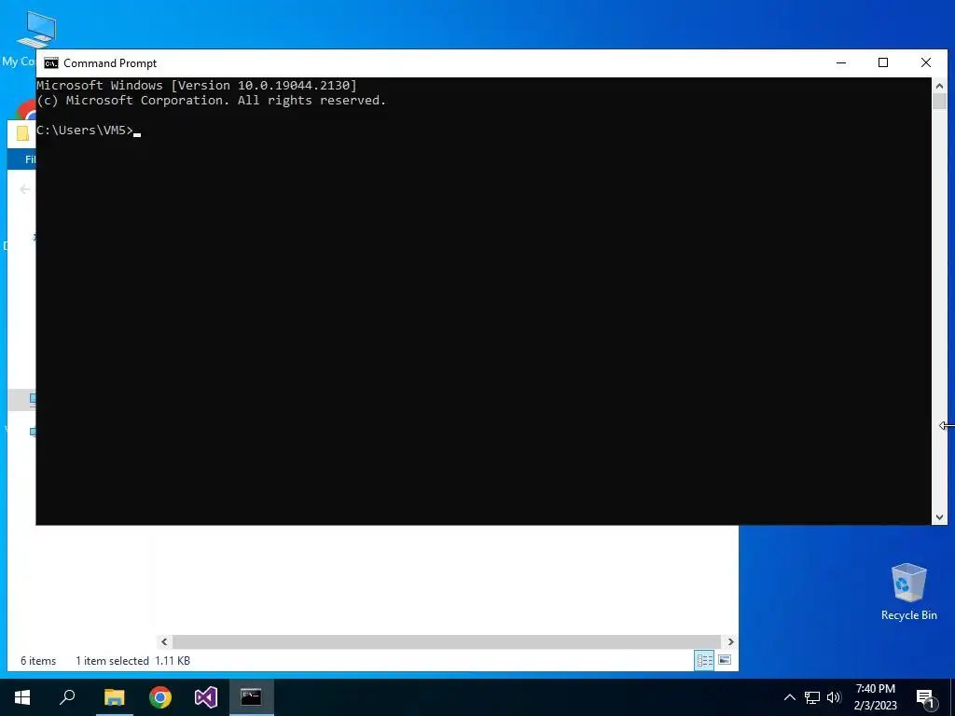Open the network status tray icon
This screenshot has width=955, height=716.
tap(812, 697)
